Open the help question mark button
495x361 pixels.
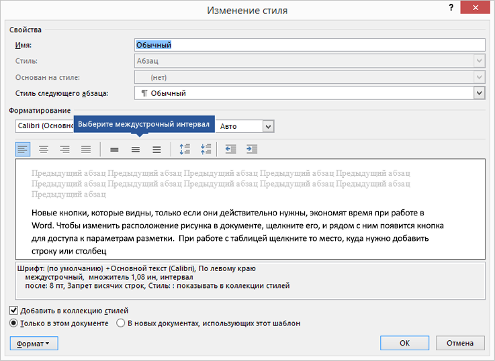coord(451,7)
